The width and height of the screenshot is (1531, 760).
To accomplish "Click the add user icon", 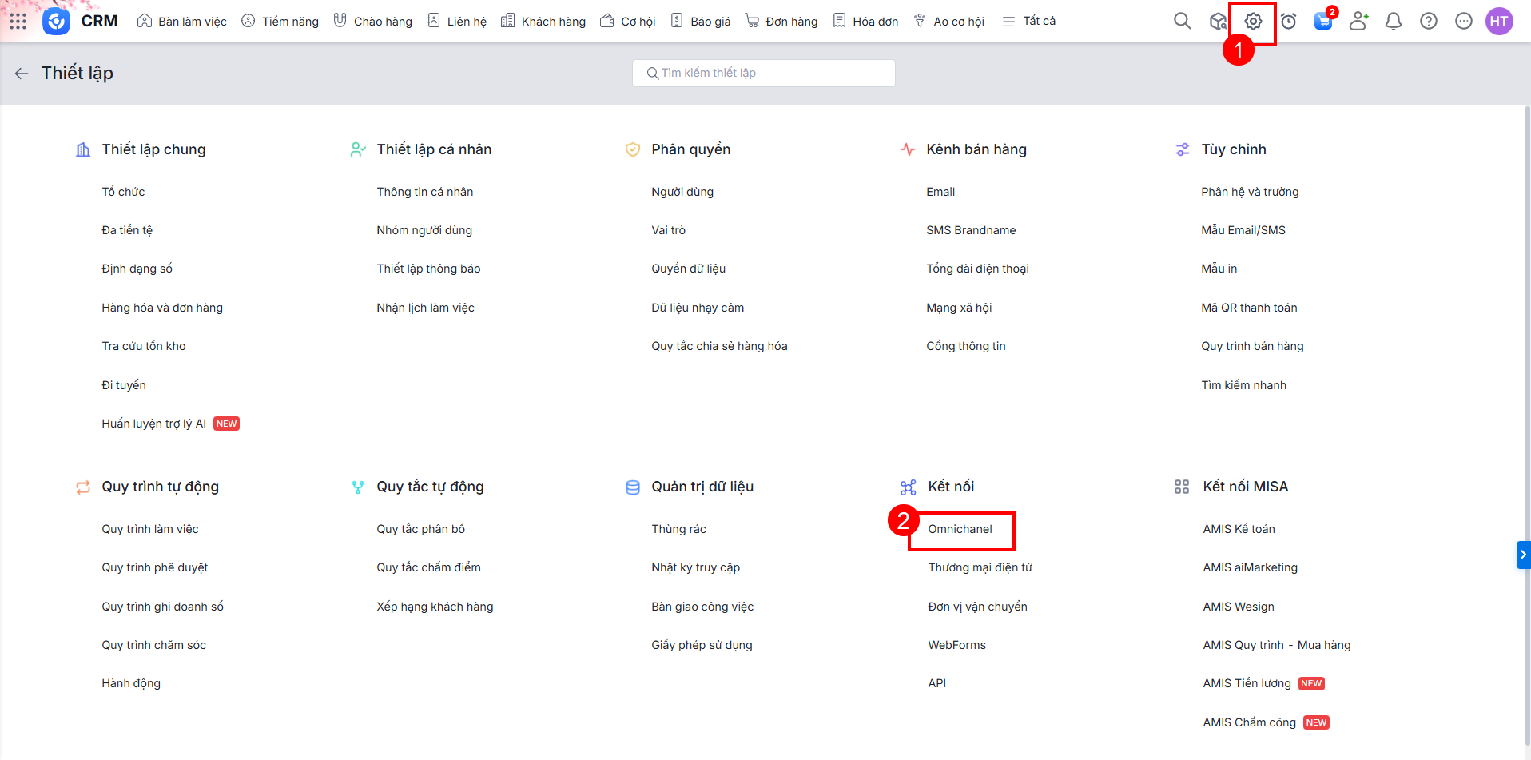I will coord(1358,22).
